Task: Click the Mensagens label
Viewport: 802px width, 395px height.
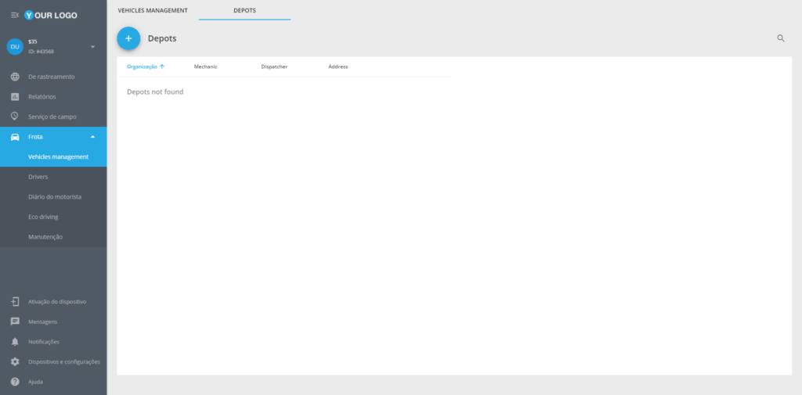Action: coord(42,322)
